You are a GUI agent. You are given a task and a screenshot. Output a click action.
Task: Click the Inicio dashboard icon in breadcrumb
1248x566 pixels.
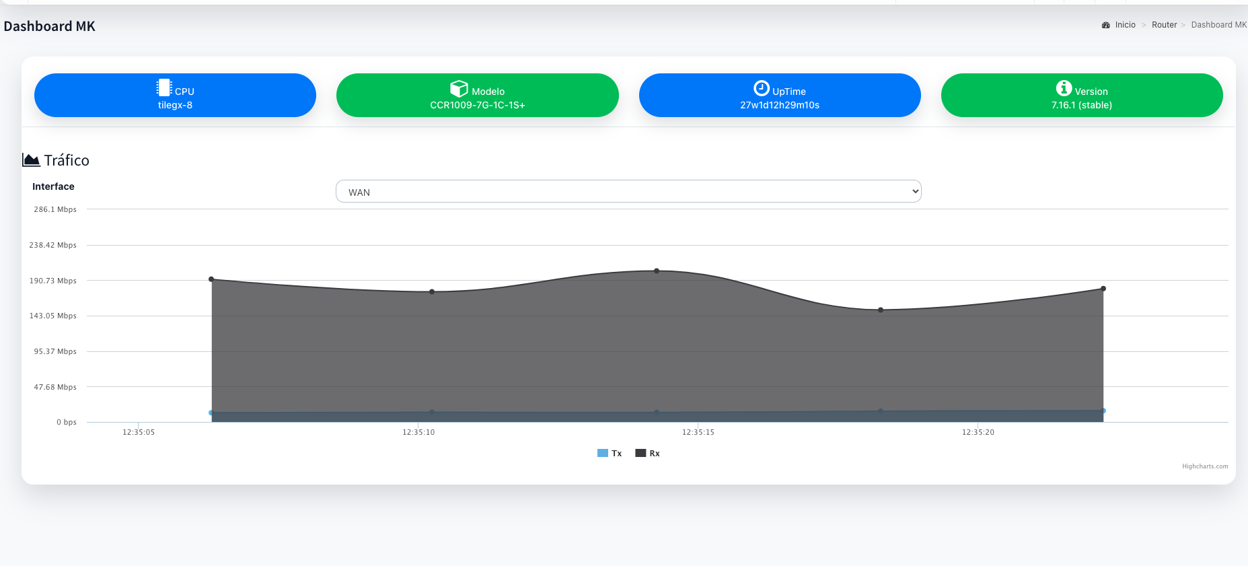click(1105, 25)
